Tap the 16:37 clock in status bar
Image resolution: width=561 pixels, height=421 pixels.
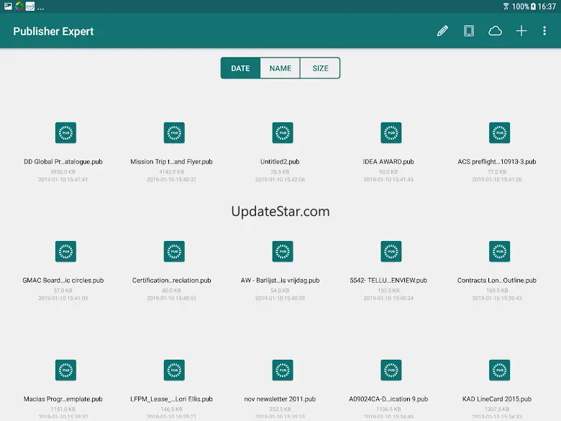point(547,6)
